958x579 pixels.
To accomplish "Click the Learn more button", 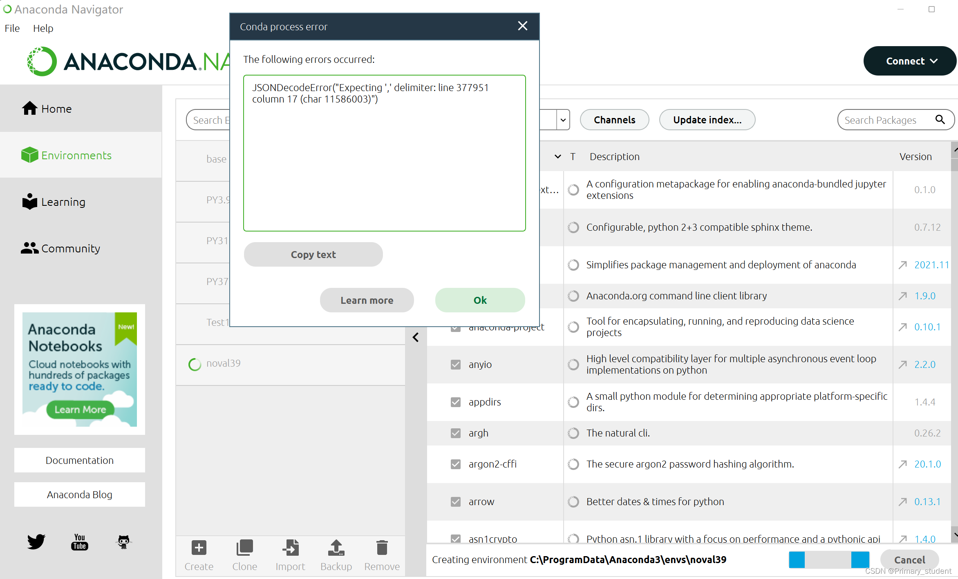I will click(x=367, y=299).
